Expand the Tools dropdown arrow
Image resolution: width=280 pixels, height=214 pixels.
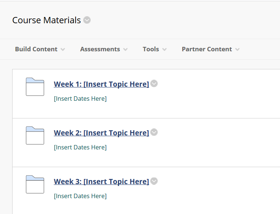pos(164,49)
